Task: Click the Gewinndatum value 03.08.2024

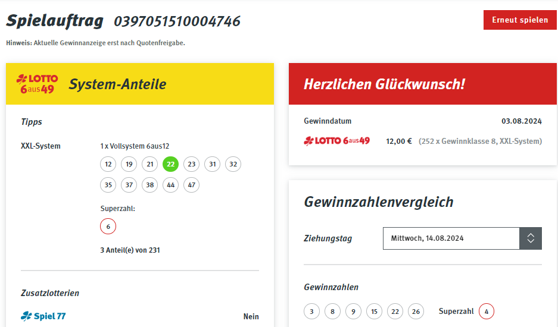Action: [522, 121]
